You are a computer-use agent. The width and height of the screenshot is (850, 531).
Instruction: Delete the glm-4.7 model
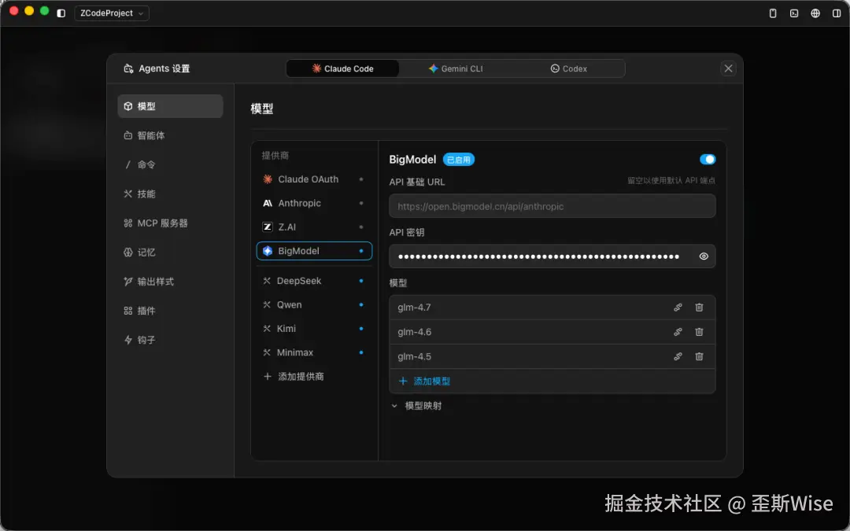pos(700,308)
